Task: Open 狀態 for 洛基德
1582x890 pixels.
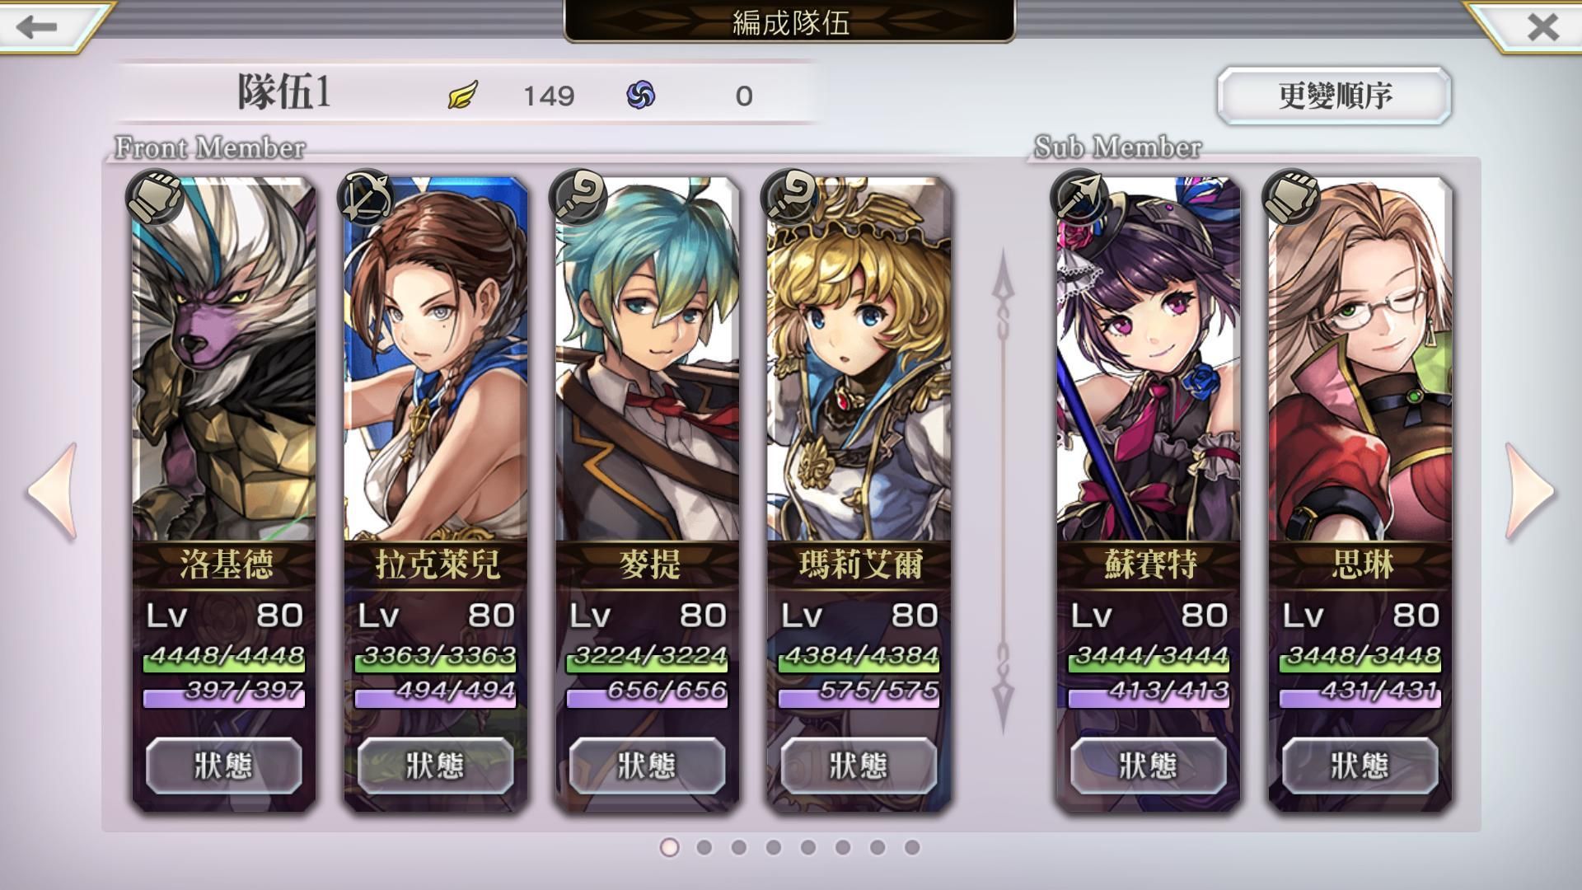Action: (x=223, y=766)
